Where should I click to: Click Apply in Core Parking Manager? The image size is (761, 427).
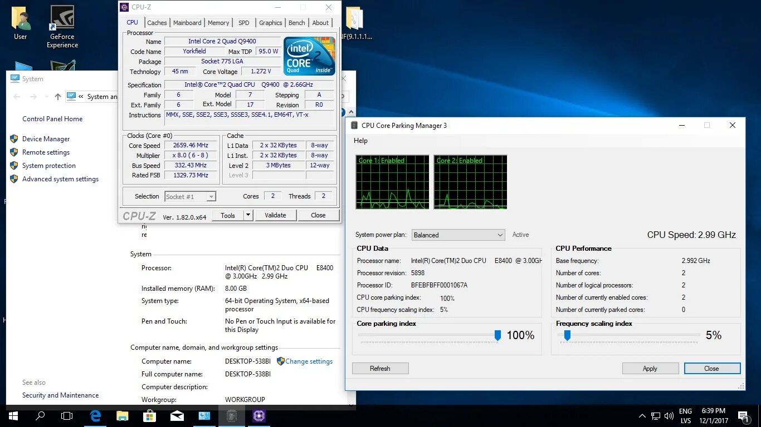click(x=650, y=369)
